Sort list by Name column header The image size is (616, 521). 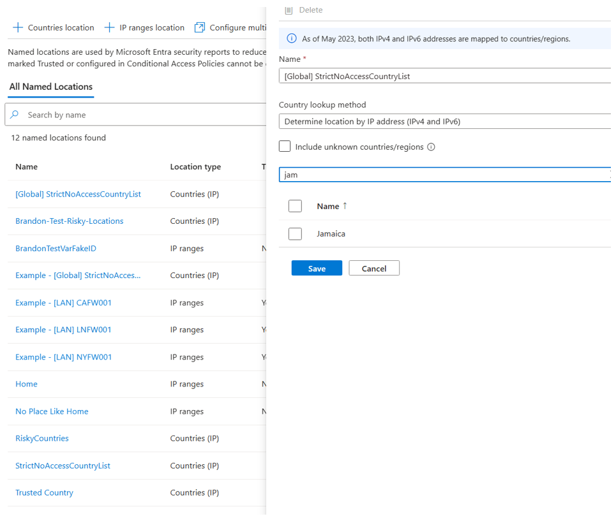(26, 166)
